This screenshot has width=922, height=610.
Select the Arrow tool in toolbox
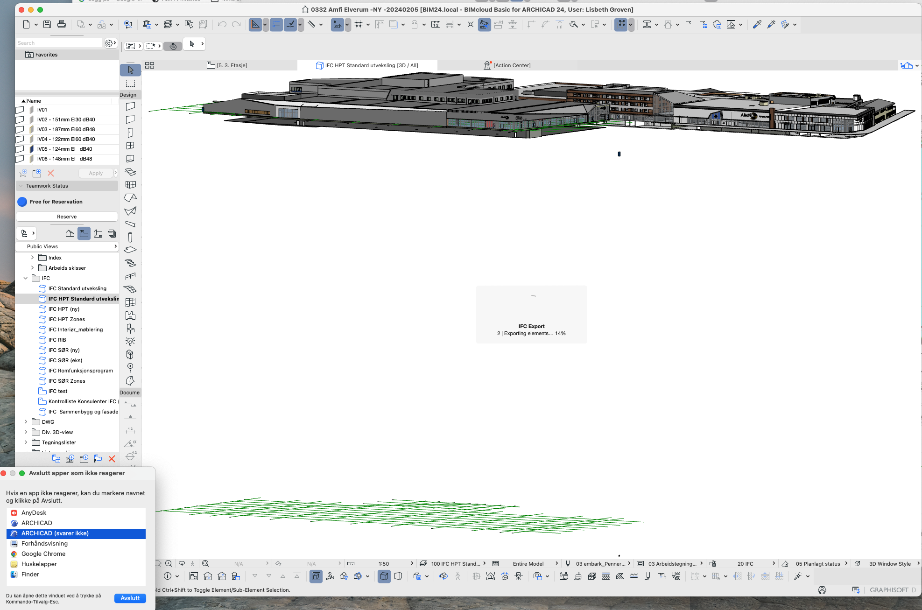click(x=130, y=70)
